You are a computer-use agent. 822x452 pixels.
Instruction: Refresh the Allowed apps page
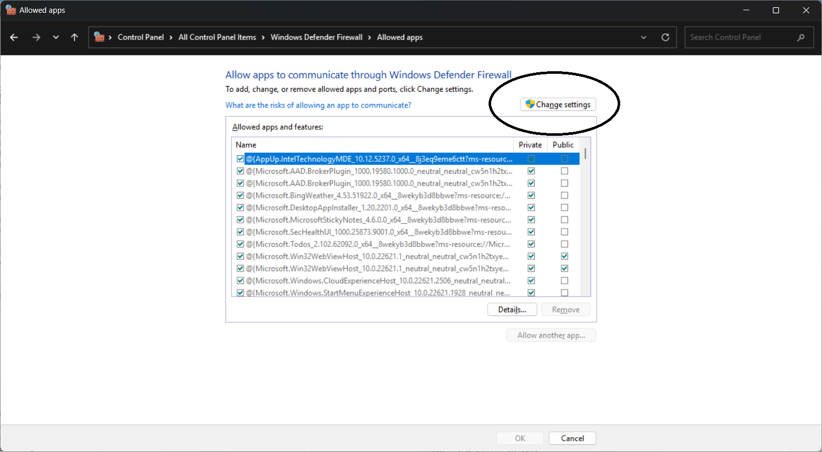point(665,37)
